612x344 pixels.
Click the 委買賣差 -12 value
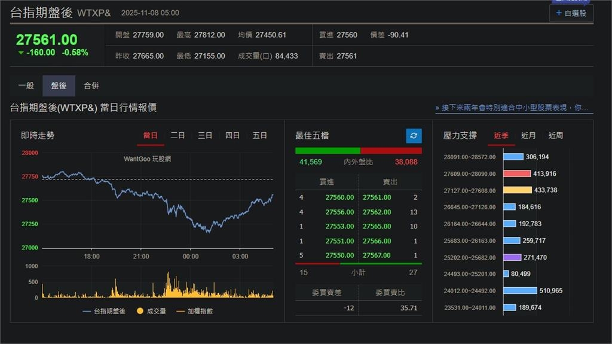[x=349, y=308]
